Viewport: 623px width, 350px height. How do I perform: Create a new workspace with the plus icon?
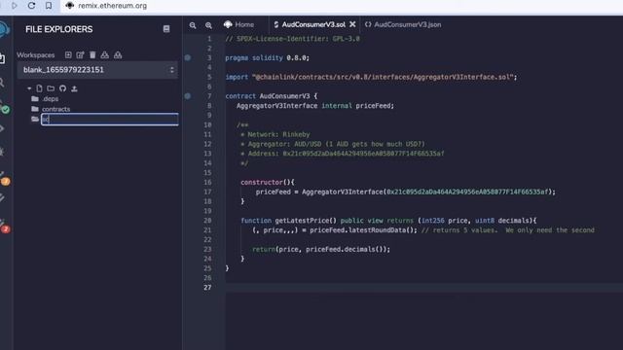68,54
